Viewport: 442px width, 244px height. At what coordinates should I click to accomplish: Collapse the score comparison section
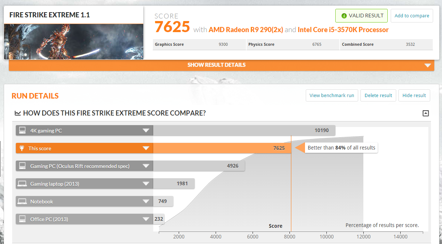coord(425,113)
